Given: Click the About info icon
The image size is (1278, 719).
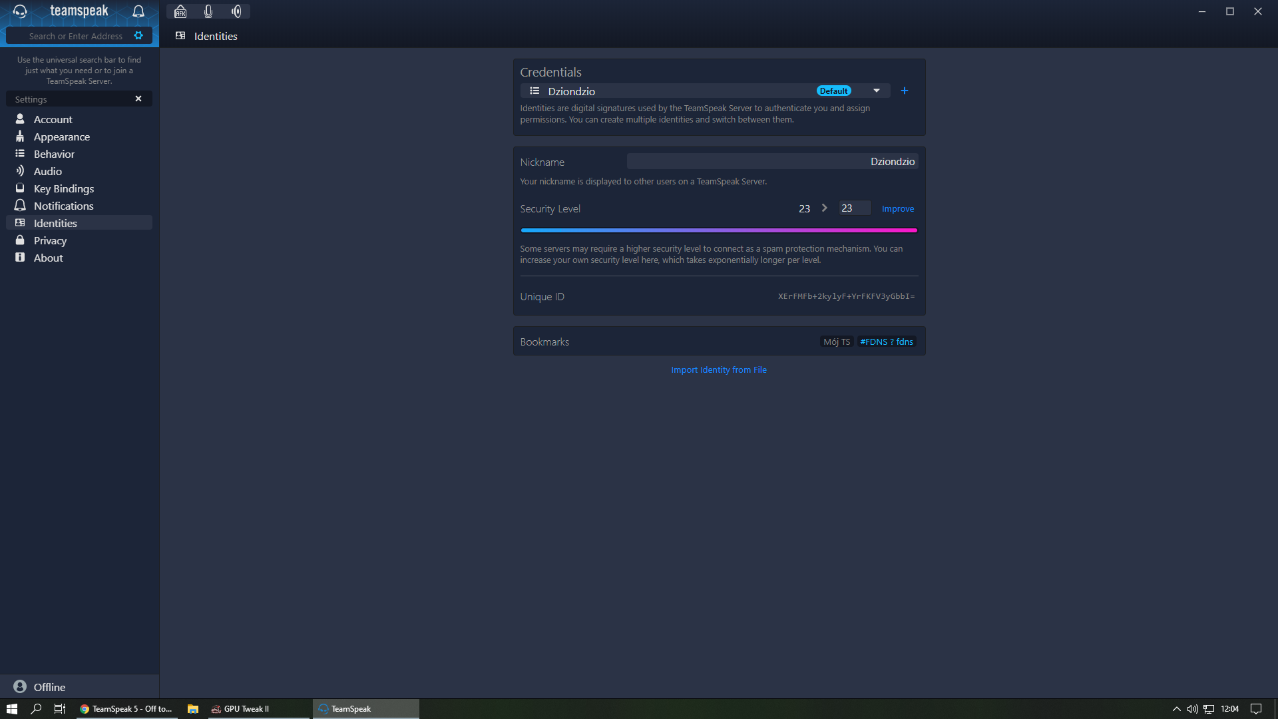Looking at the screenshot, I should [x=20, y=258].
